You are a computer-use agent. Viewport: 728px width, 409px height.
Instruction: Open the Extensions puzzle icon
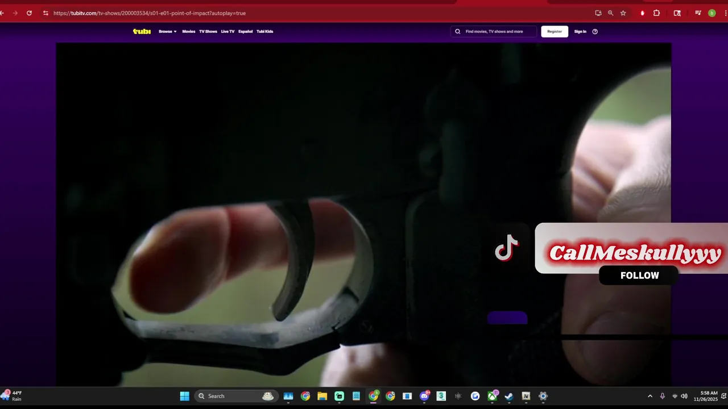click(x=656, y=13)
